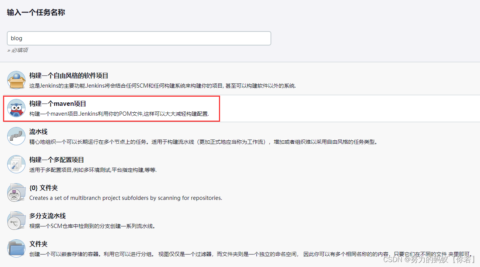
Task: Click the pipeline description about 多个节点
Action: pos(203,142)
